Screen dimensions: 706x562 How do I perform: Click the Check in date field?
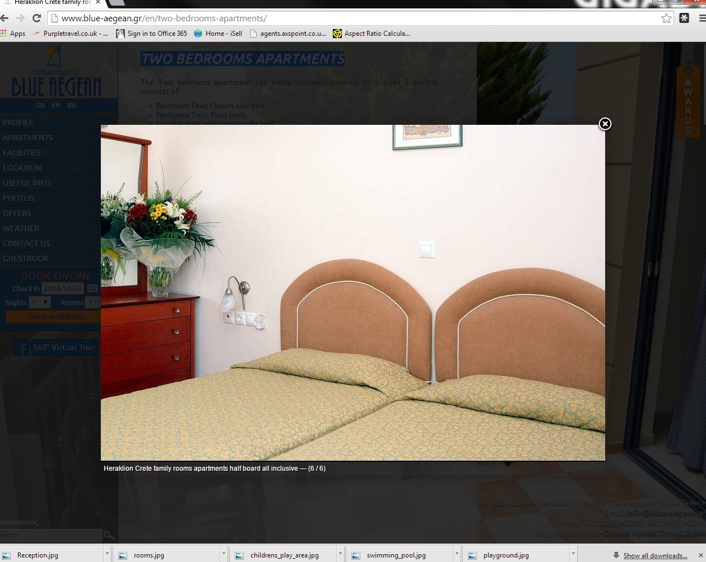coord(62,288)
